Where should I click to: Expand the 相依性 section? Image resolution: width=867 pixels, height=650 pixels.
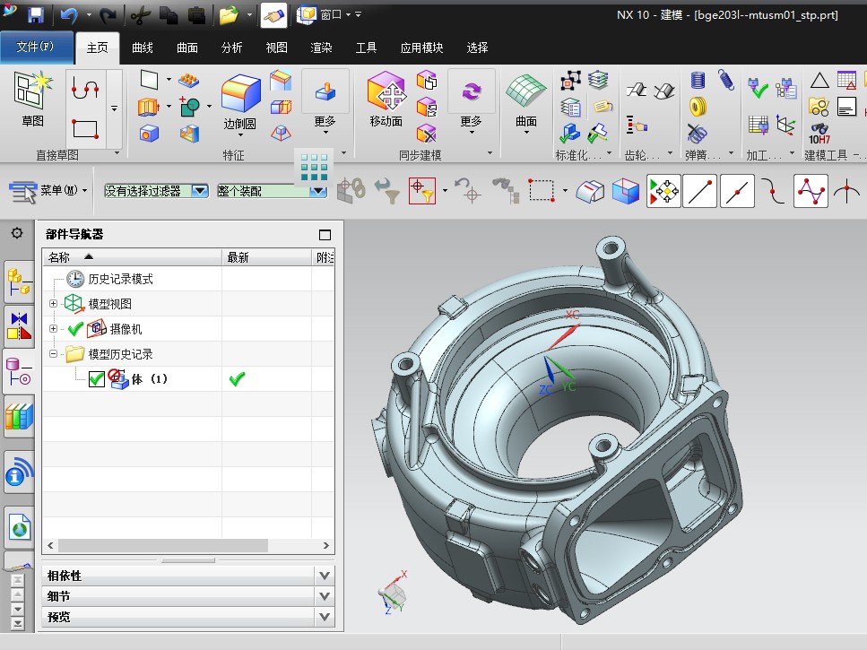pyautogui.click(x=325, y=576)
